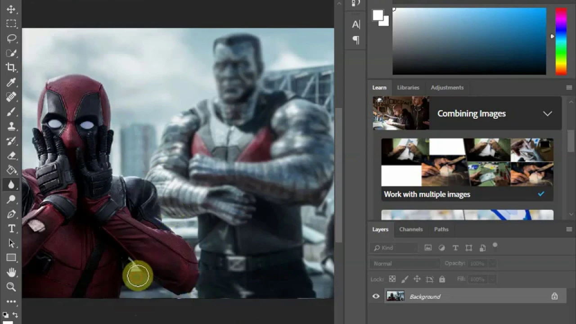Image resolution: width=576 pixels, height=324 pixels.
Task: Set foreground color swatch
Action: [x=378, y=15]
